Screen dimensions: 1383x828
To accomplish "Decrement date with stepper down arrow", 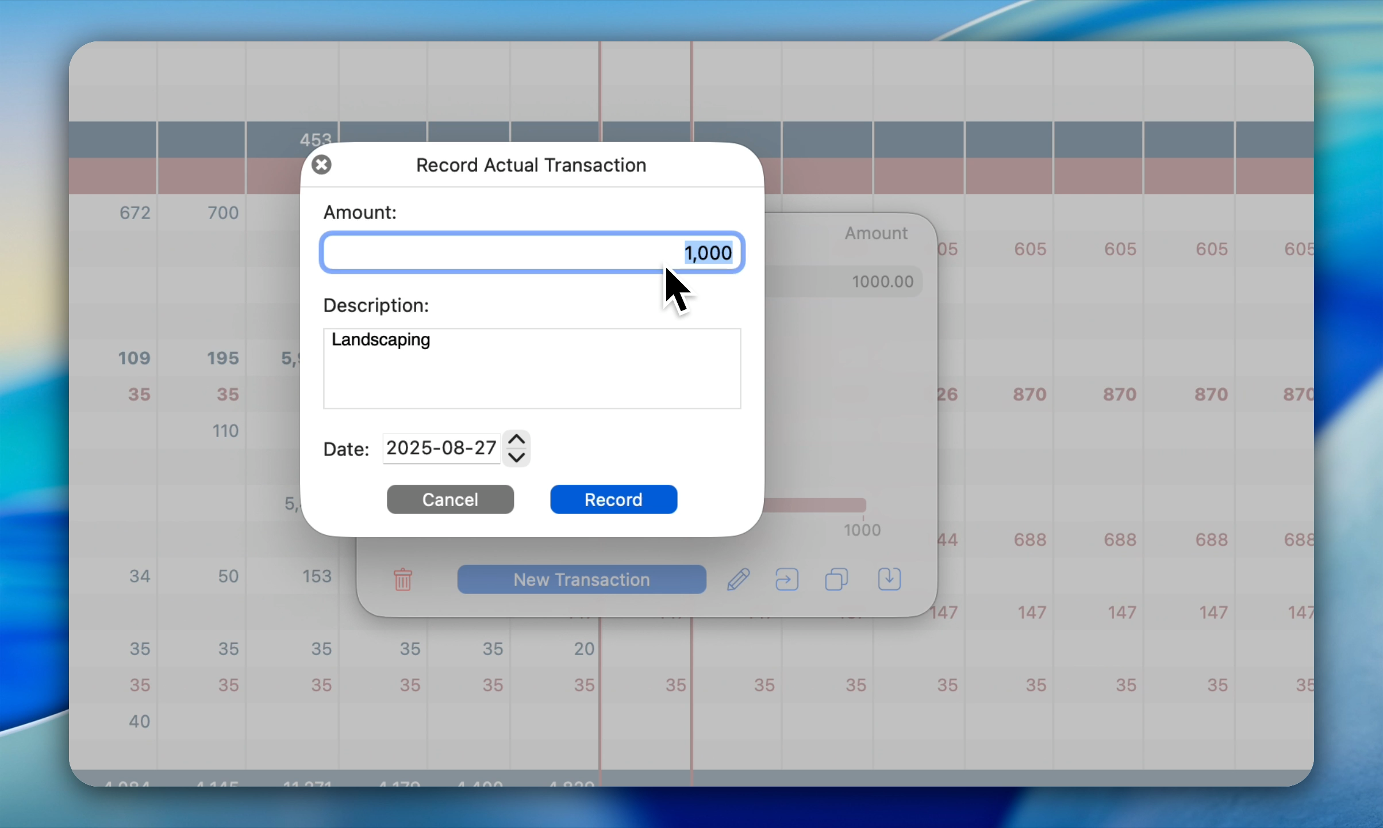I will pos(516,457).
